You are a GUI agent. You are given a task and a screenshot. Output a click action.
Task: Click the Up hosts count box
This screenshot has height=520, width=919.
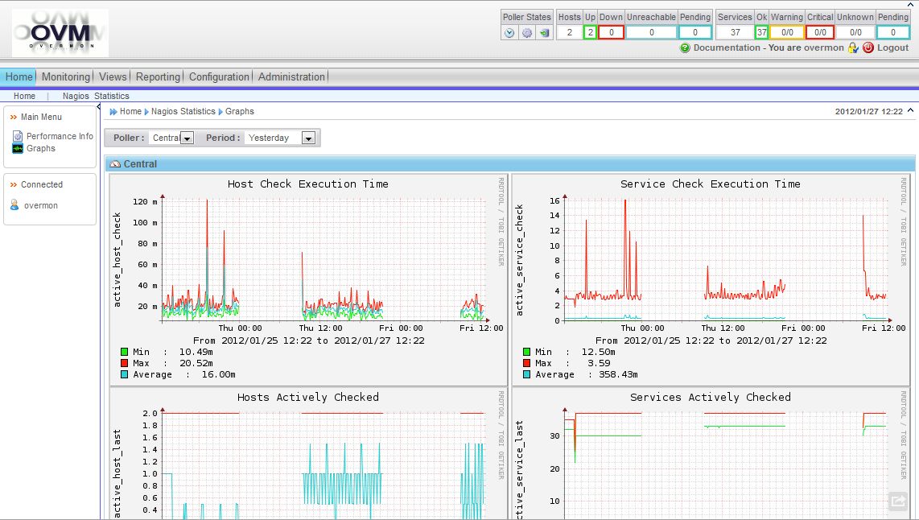[x=590, y=33]
